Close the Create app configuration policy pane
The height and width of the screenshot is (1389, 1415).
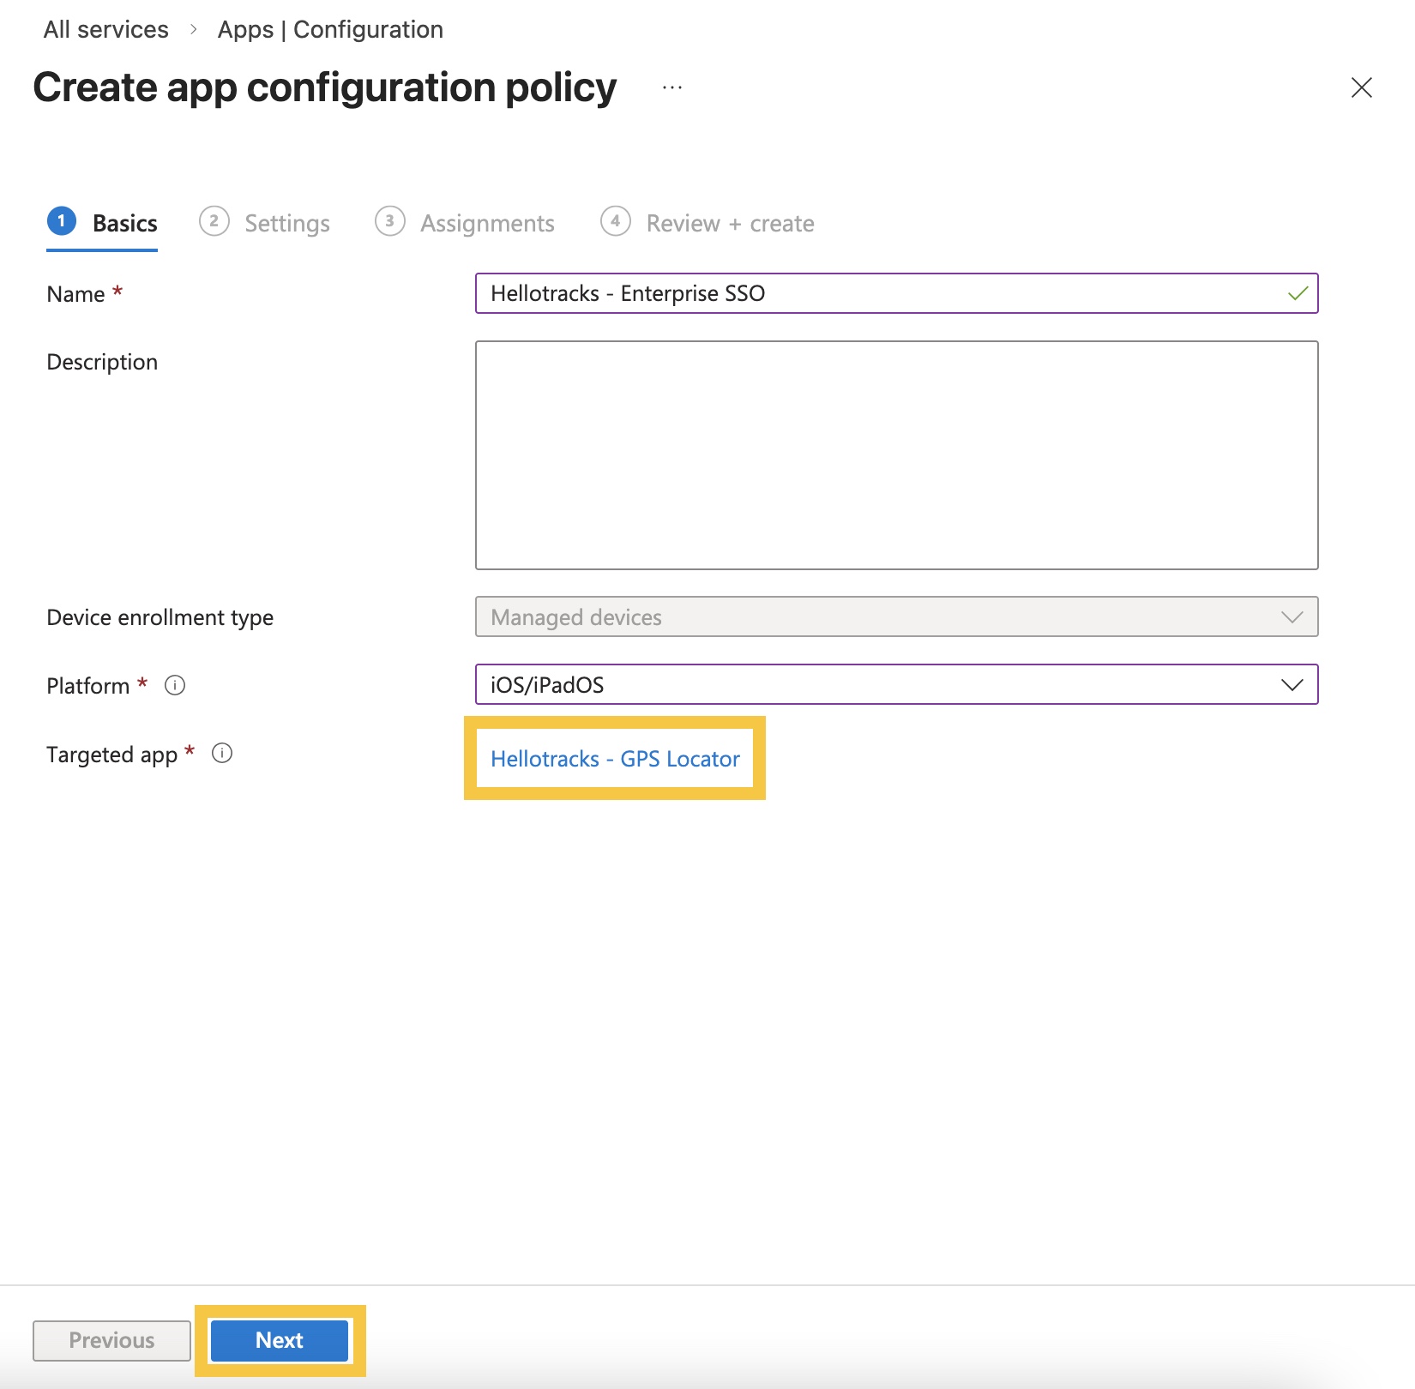(x=1361, y=87)
